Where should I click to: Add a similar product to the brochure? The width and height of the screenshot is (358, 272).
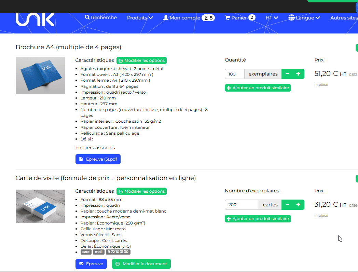[258, 88]
